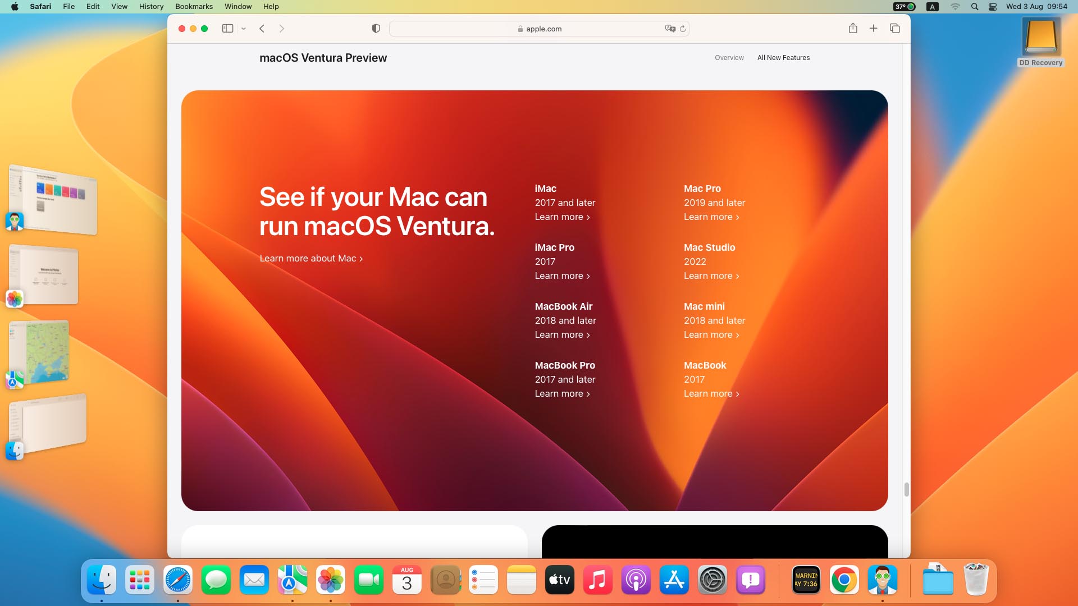Viewport: 1078px width, 606px height.
Task: Open Contacts from the Dock
Action: (445, 580)
